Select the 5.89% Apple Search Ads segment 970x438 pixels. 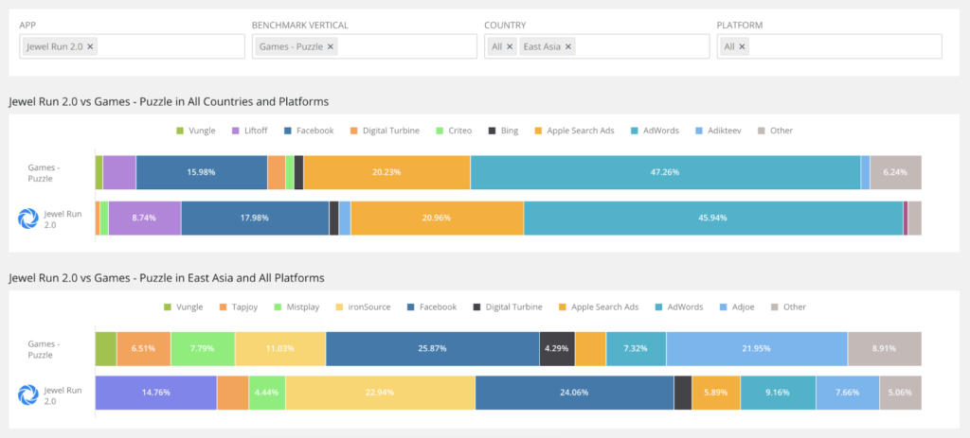[716, 393]
